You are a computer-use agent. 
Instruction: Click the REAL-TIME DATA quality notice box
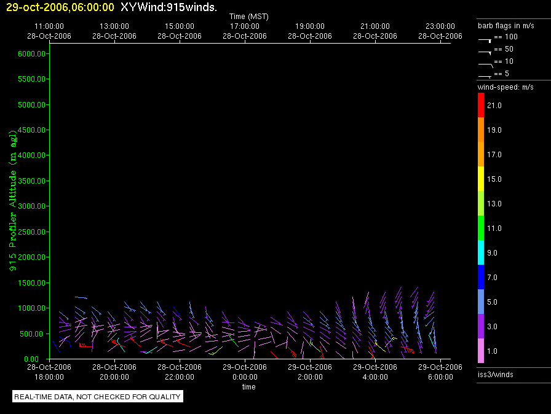pyautogui.click(x=98, y=397)
